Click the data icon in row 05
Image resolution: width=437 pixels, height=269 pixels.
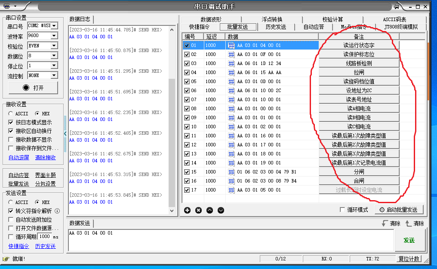[x=231, y=81]
